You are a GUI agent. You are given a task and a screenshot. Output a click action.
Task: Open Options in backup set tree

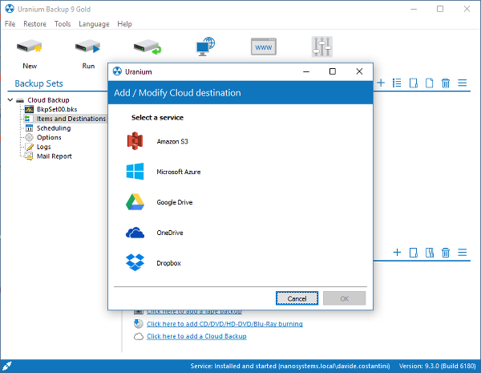(49, 137)
